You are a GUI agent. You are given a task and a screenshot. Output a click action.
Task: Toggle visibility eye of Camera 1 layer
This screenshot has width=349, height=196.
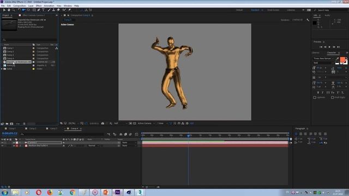[x=2, y=143]
